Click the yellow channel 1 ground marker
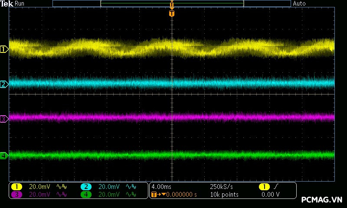The image size is (347, 208). pos(4,49)
